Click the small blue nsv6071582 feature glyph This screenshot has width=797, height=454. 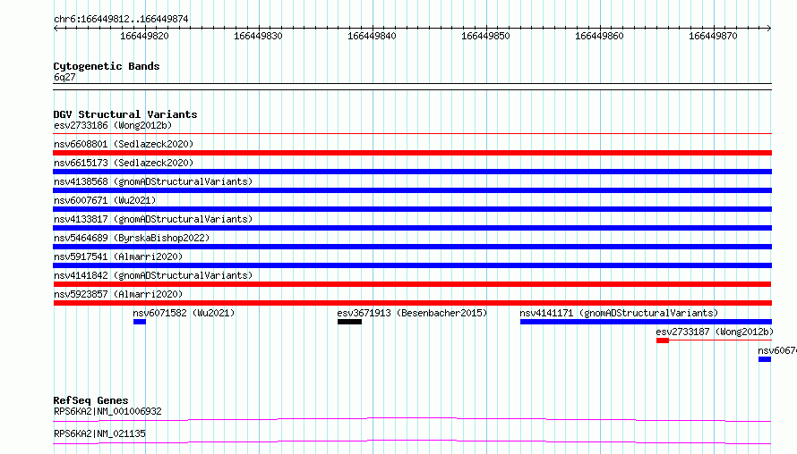[140, 322]
